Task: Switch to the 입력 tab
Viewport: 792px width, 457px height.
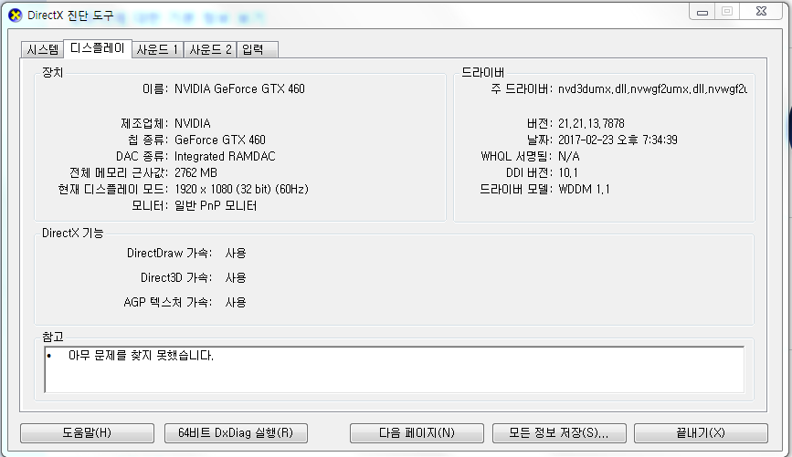Action: (x=257, y=49)
